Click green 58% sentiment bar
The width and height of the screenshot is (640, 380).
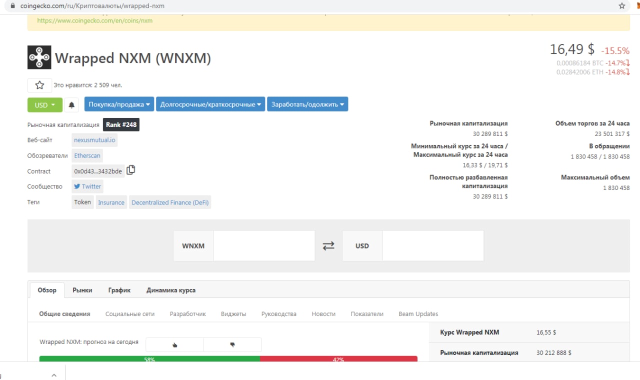tap(149, 359)
